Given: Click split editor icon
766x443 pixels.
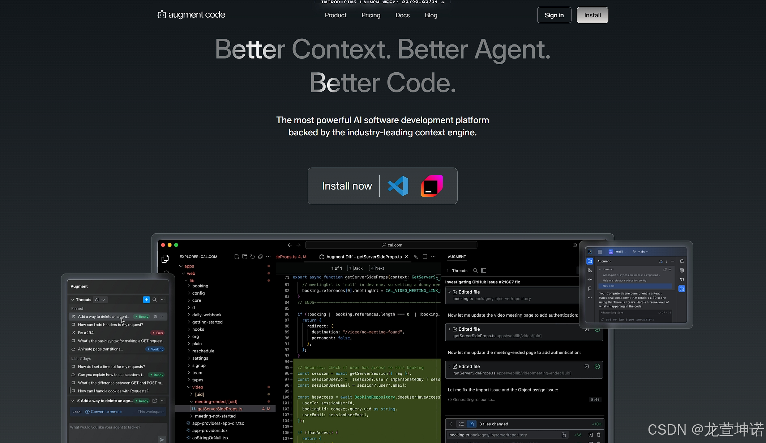Looking at the screenshot, I should (425, 257).
